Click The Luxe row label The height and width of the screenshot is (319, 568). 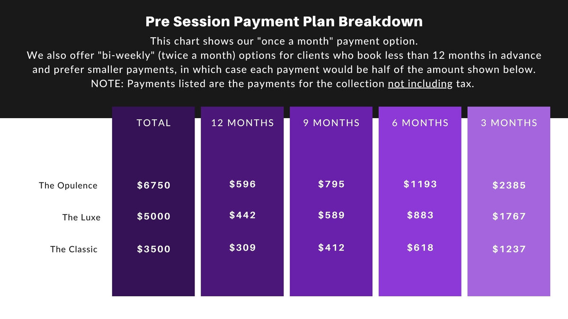tap(81, 217)
